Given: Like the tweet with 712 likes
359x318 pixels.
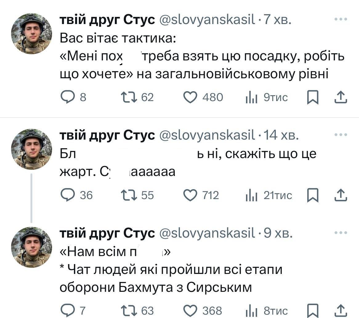Looking at the screenshot, I should 190,195.
